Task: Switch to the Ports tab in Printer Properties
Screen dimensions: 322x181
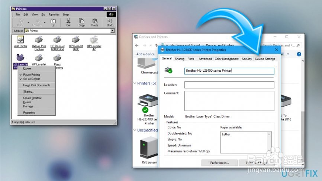Action: coord(191,59)
